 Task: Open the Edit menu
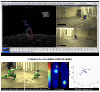coord(4,1)
